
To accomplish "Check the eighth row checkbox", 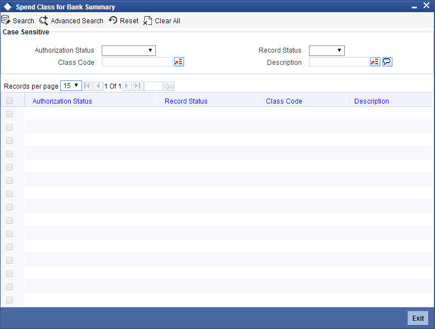I will pyautogui.click(x=9, y=207).
